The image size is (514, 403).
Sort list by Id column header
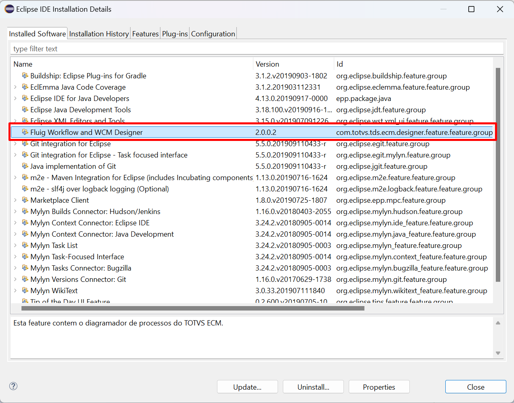(x=413, y=64)
